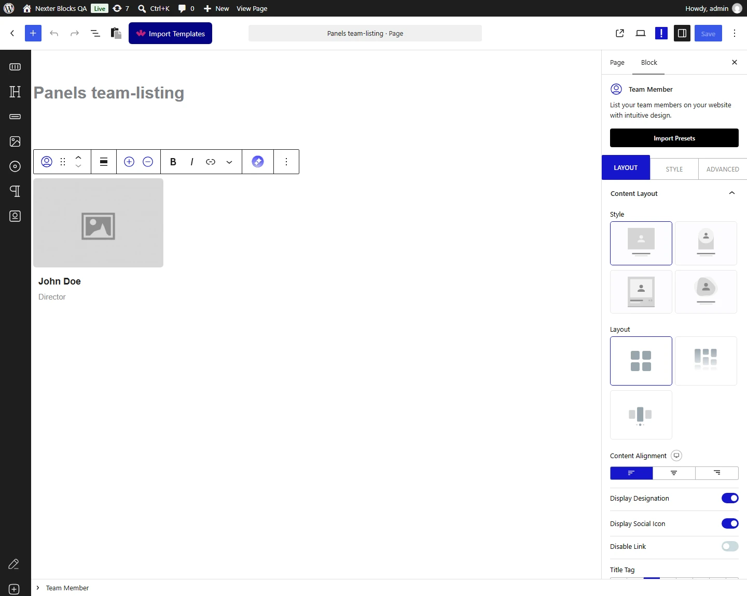Switch to laptop device preview
The height and width of the screenshot is (596, 747).
641,33
